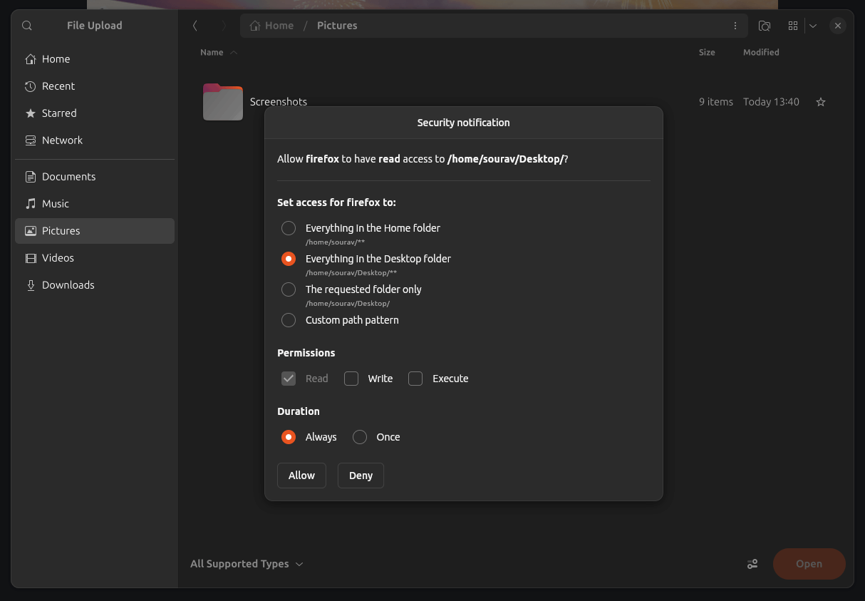Click the search magnifier icon in sidebar header
865x601 pixels.
pos(27,26)
